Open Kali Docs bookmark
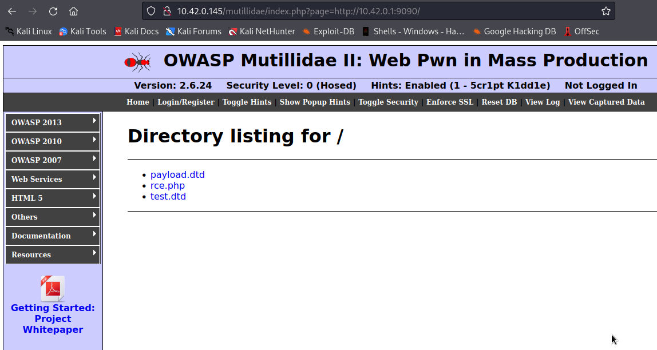This screenshot has width=657, height=350. pyautogui.click(x=137, y=31)
